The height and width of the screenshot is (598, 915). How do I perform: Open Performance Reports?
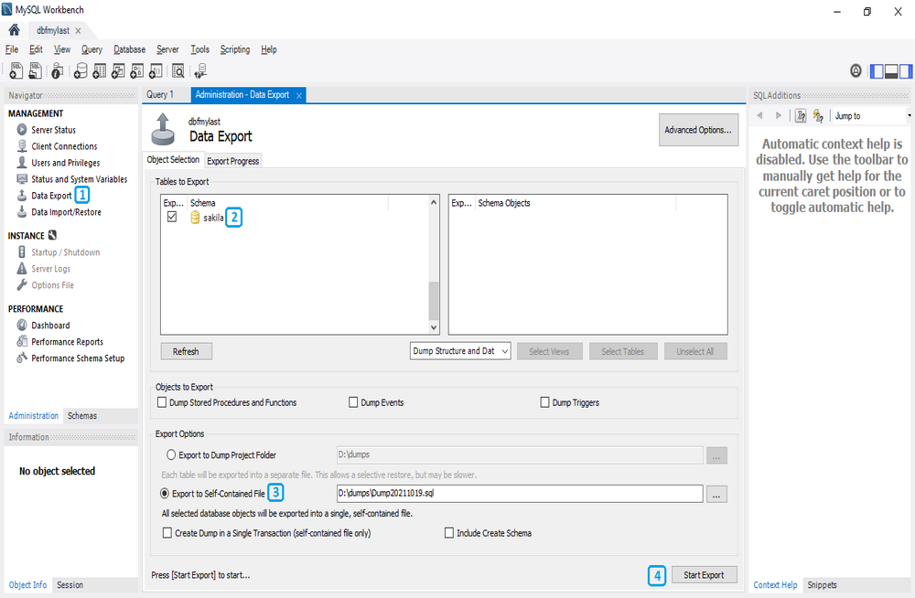click(67, 341)
